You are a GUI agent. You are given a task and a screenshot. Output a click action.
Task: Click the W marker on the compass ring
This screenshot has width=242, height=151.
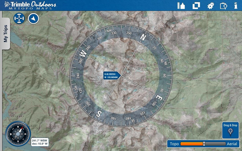[83, 53]
